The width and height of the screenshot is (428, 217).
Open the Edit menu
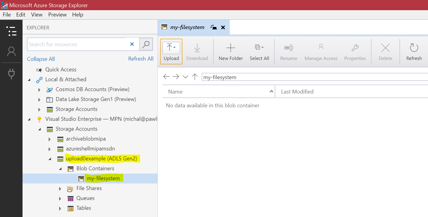[20, 14]
